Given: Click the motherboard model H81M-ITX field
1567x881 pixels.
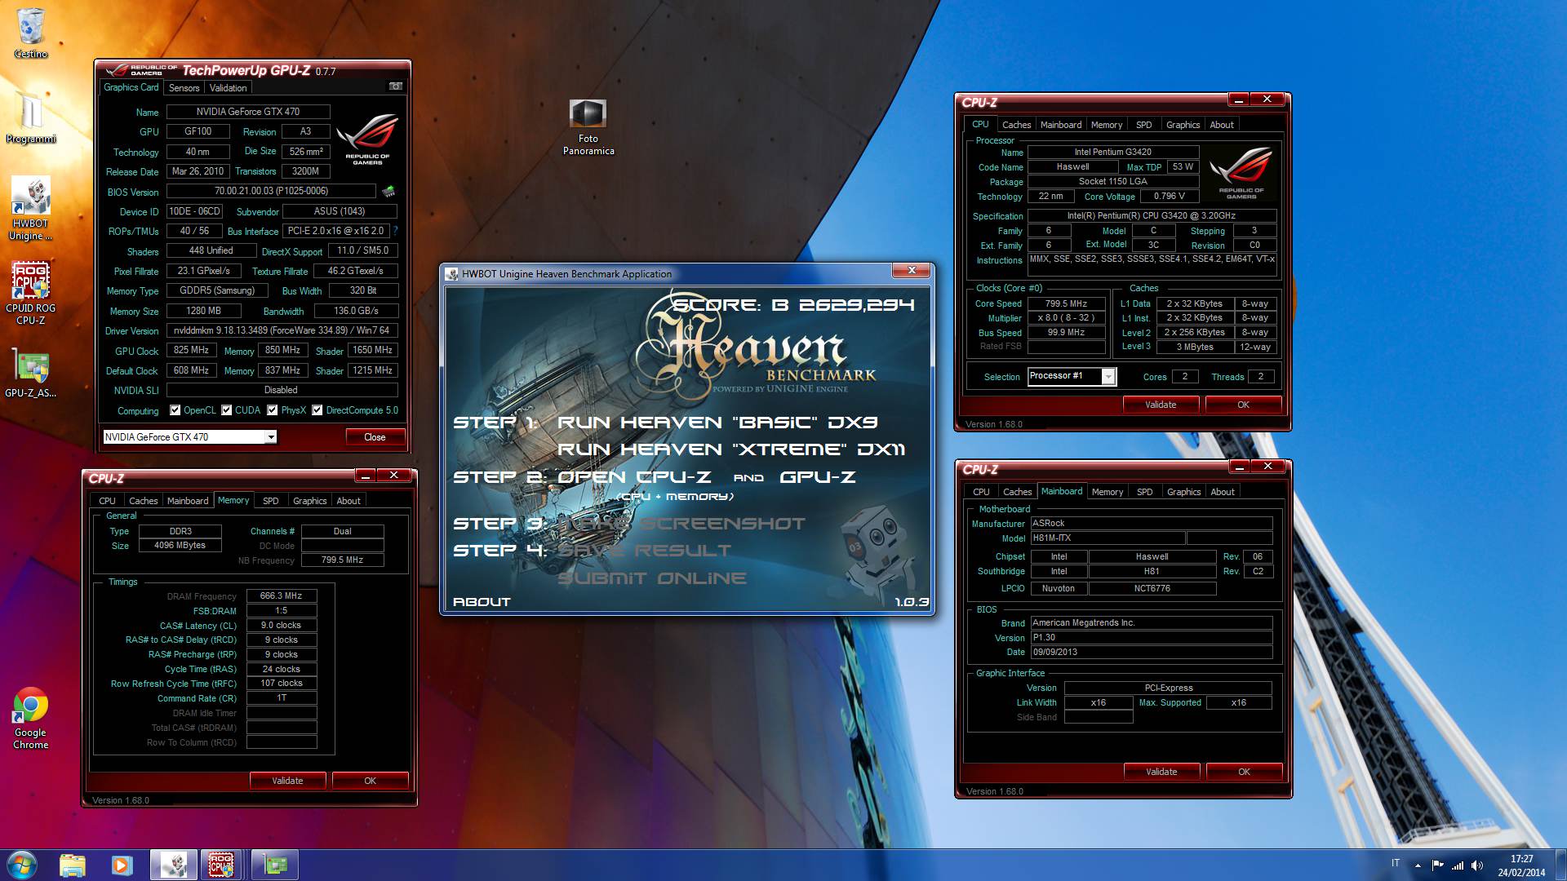Looking at the screenshot, I should (x=1107, y=538).
